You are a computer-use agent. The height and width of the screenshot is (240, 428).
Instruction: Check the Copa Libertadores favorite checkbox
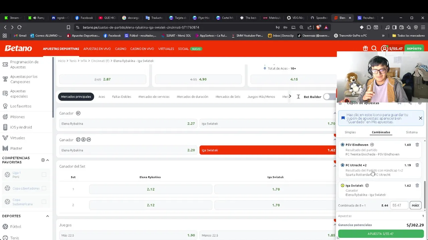point(44,188)
